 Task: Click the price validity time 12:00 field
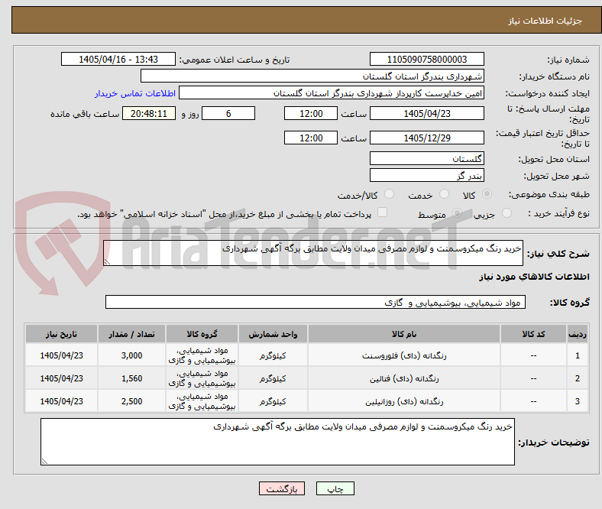[x=311, y=138]
